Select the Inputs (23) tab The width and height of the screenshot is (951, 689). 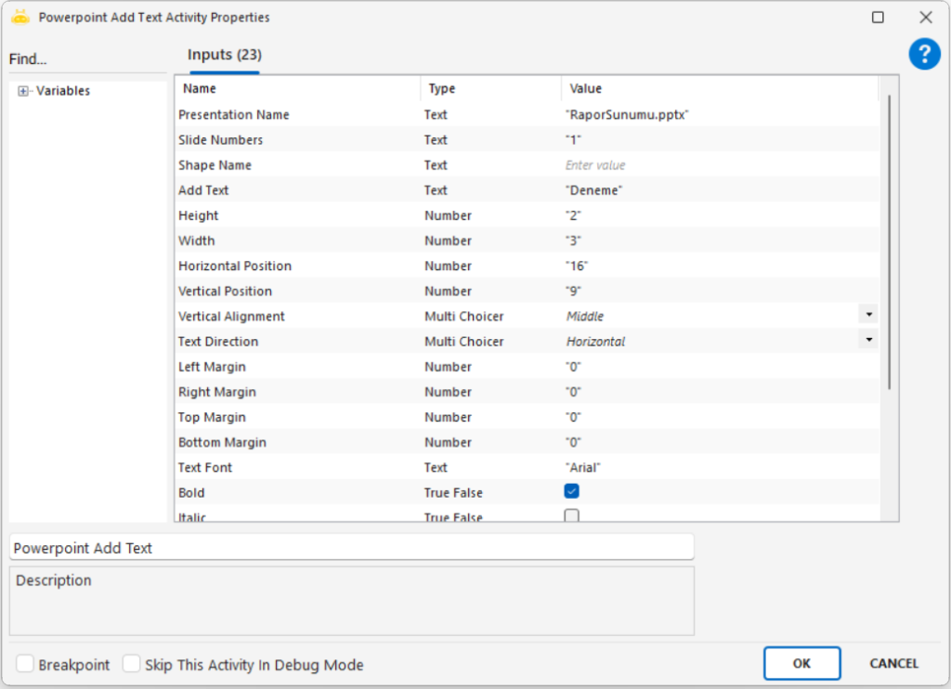[224, 55]
